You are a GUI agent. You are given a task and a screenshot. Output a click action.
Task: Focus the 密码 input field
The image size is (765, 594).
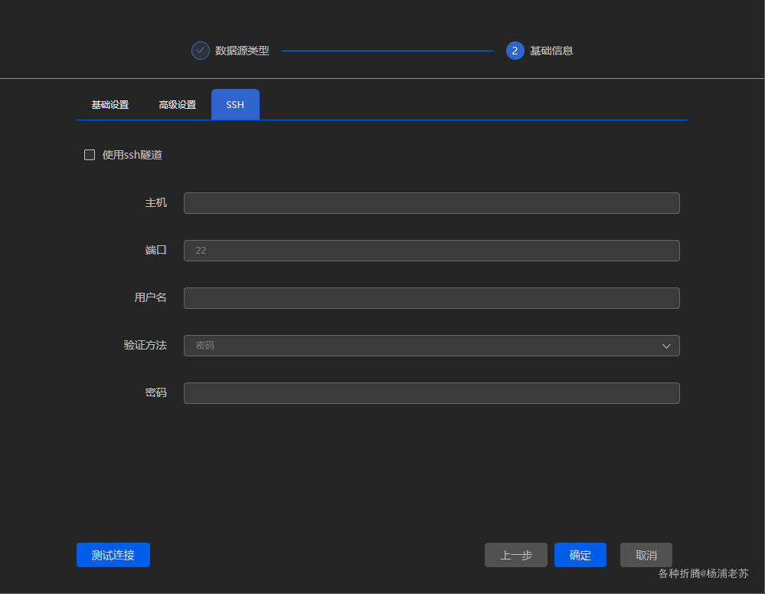pos(431,393)
